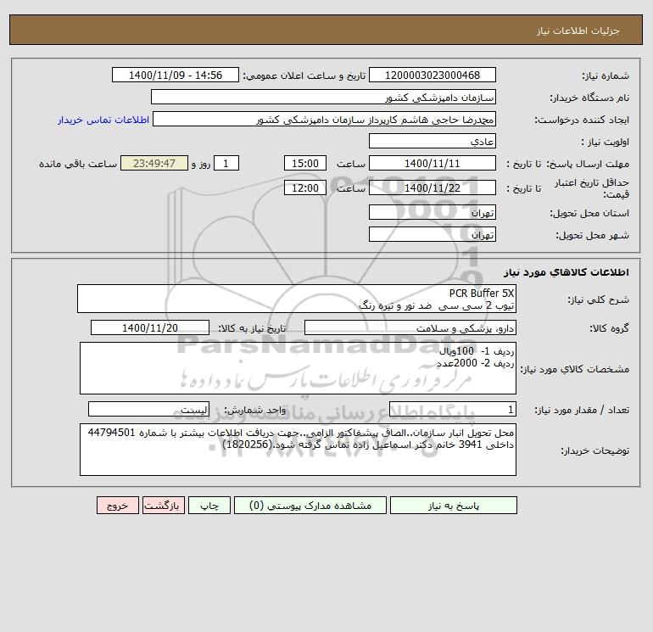Click the نام دستگاه خریدار label
The image size is (653, 632).
pos(589,98)
